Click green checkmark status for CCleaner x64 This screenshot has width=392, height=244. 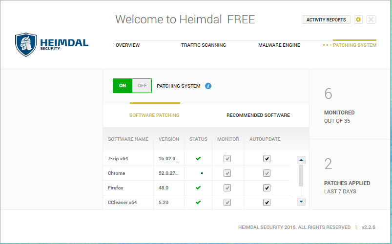[198, 202]
